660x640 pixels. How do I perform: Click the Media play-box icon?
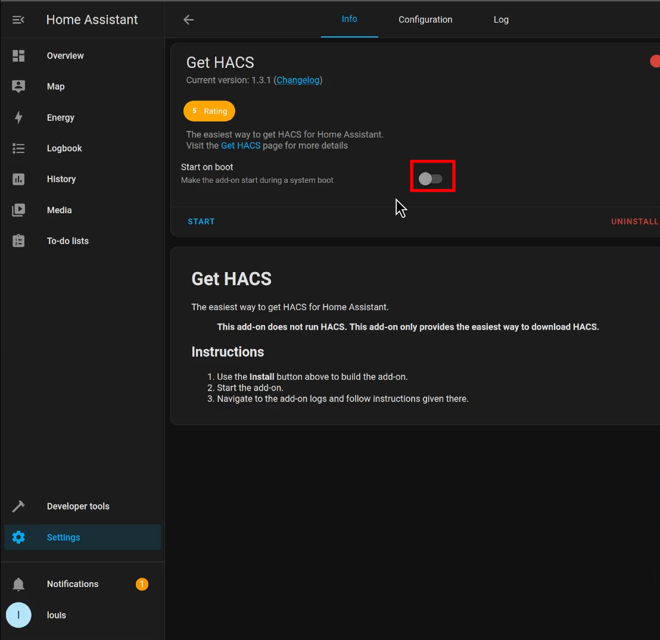pos(18,210)
